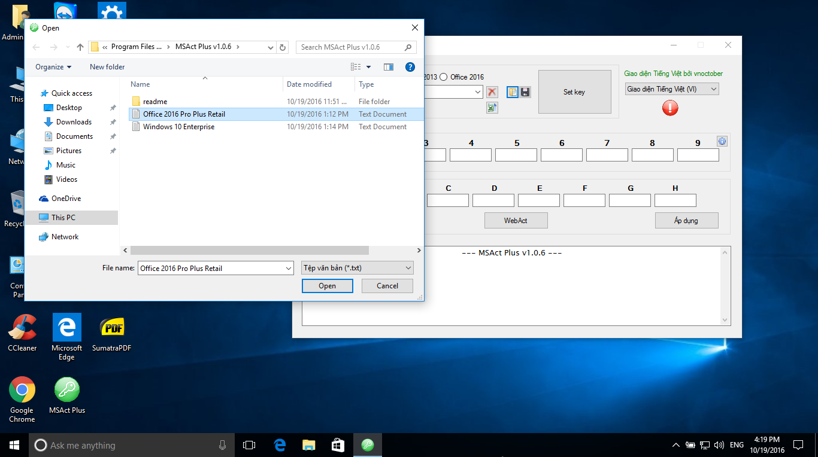Viewport: 818px width, 457px height.
Task: Open the file type filter dropdown
Action: [x=357, y=268]
